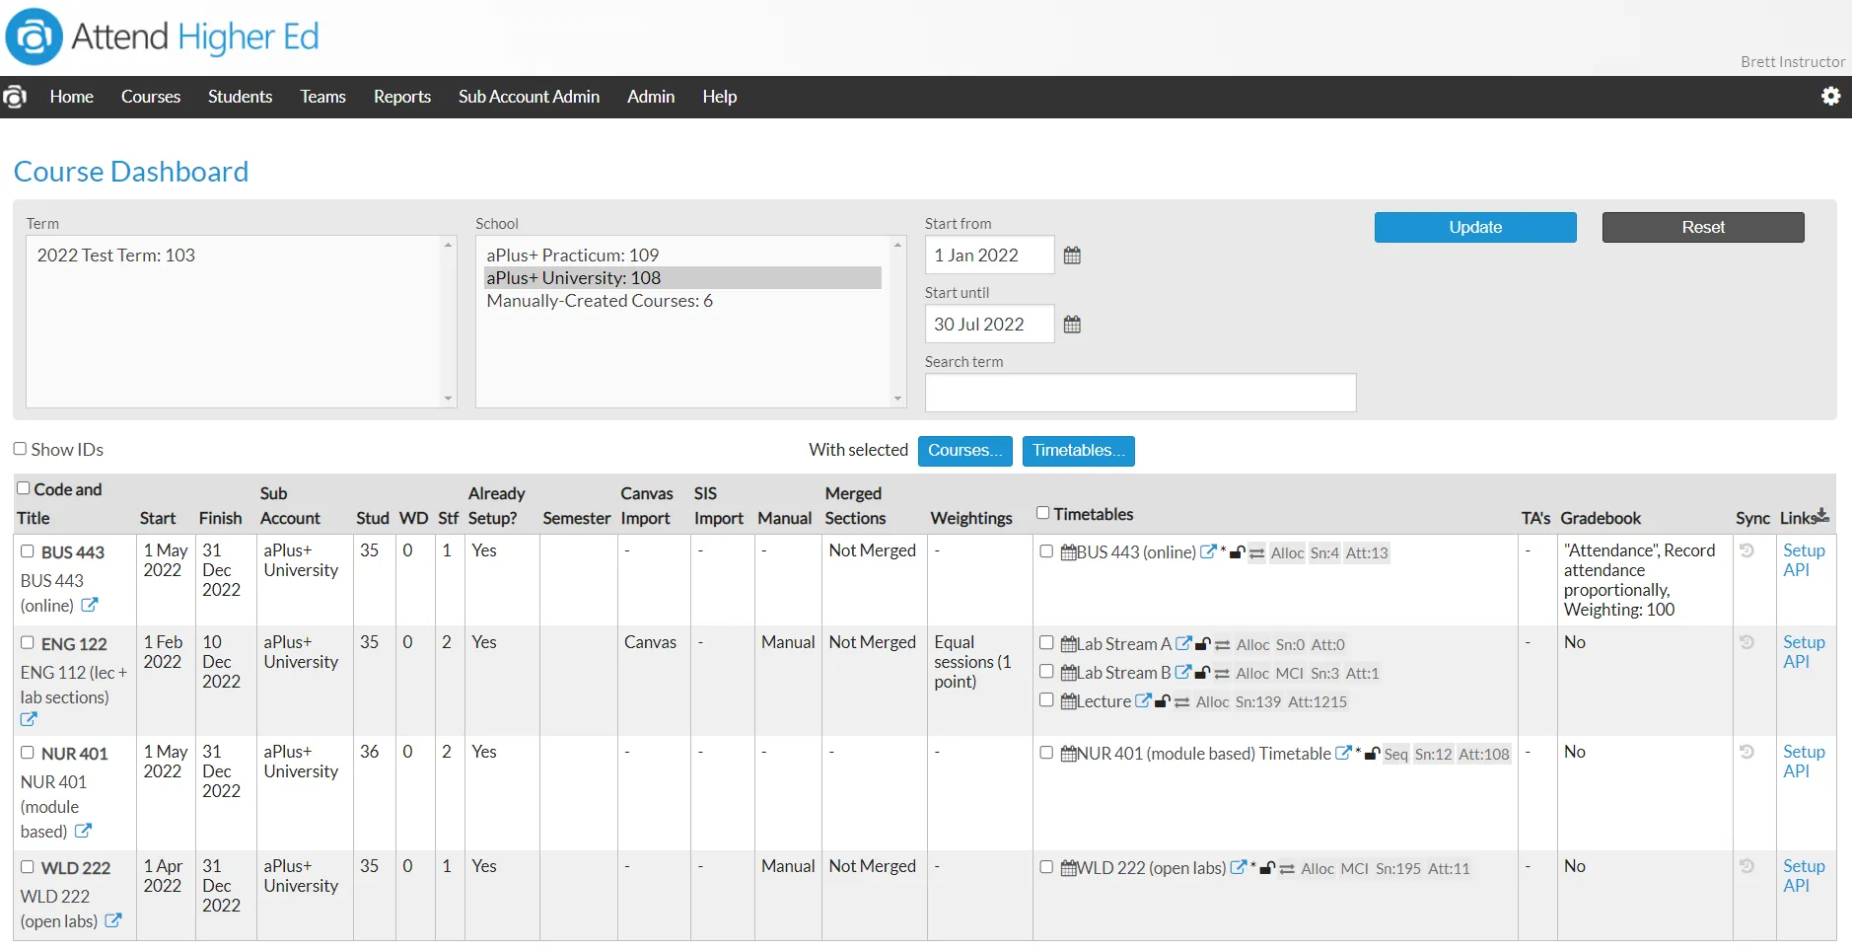This screenshot has height=950, width=1852.
Task: Click swap arrows icon for WLD 222 timetable
Action: pyautogui.click(x=1287, y=869)
